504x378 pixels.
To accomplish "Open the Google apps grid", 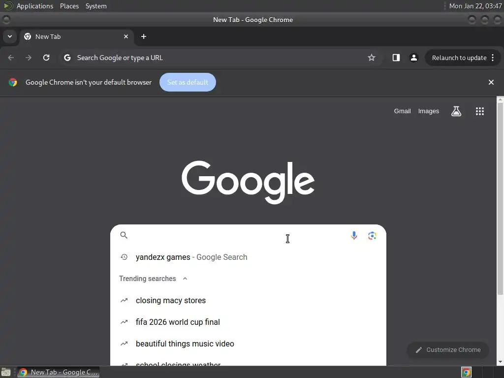I will coord(479,111).
